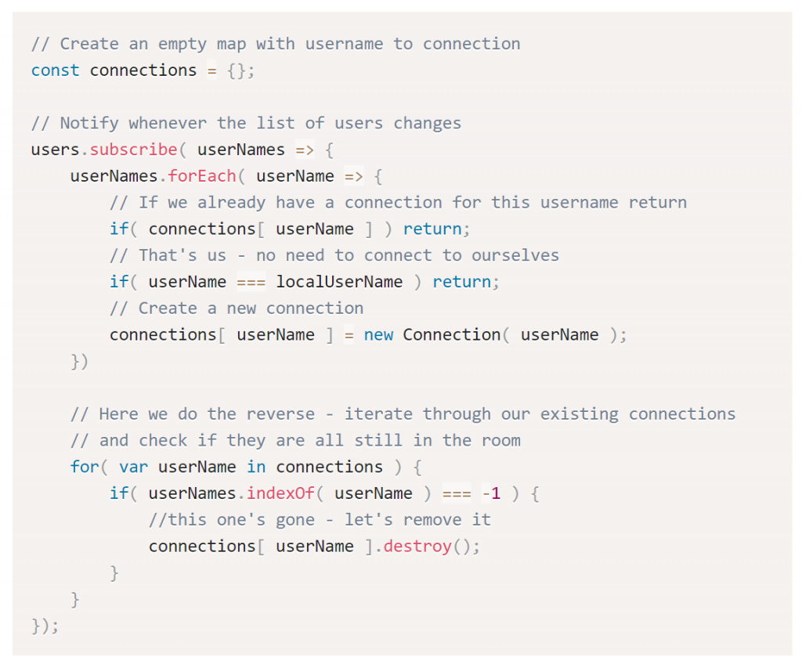This screenshot has height=668, width=802.
Task: Click the -1 number literal
Action: [x=491, y=493]
